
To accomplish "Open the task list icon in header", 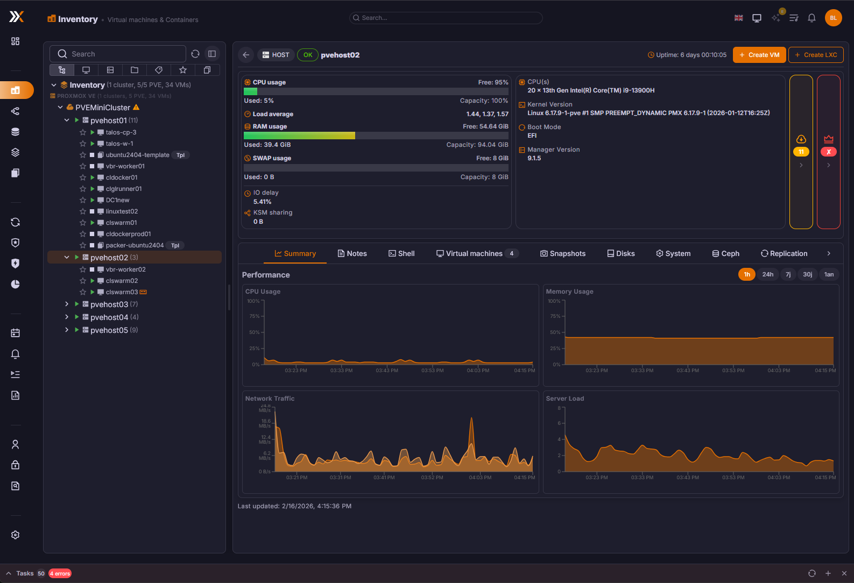I will point(794,18).
